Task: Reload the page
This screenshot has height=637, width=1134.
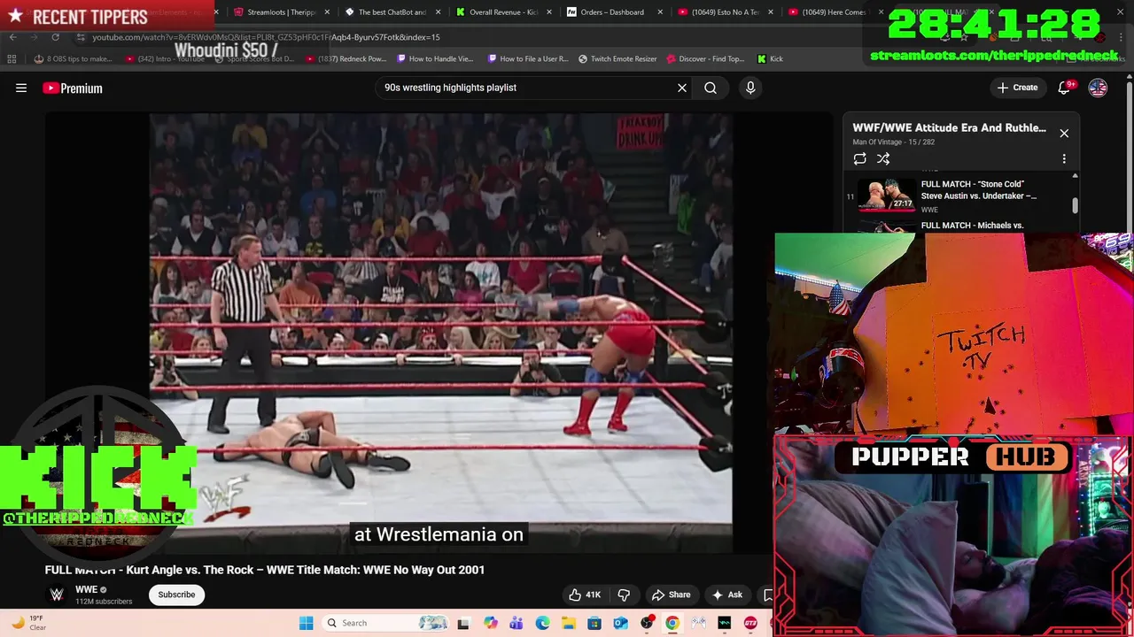Action: point(55,37)
